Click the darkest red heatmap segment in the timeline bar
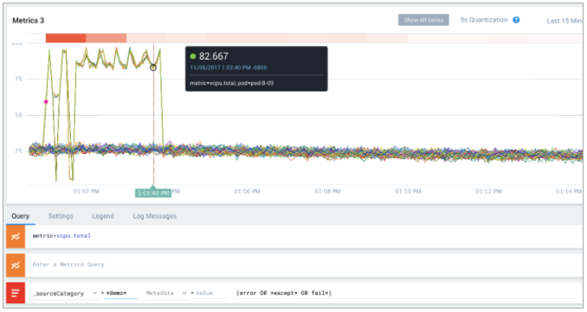Viewport: 587px width, 312px height. coord(66,38)
